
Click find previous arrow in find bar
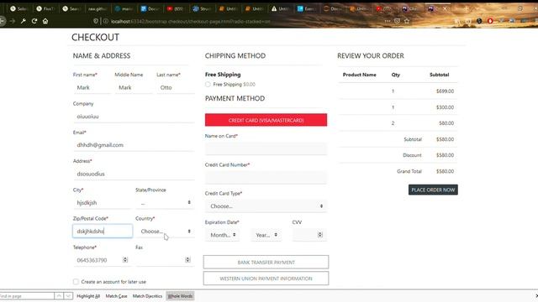coord(59,296)
